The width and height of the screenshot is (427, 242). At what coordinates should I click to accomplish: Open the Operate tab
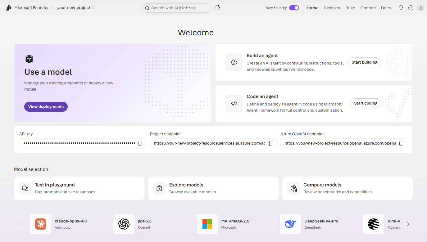[x=368, y=8]
